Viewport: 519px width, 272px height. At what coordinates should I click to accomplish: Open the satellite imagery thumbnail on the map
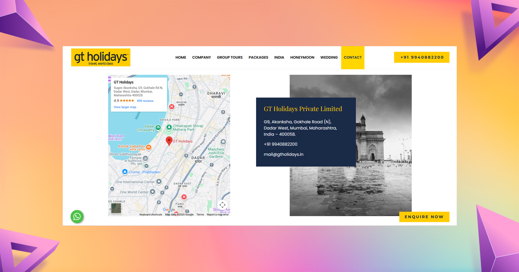point(115,209)
